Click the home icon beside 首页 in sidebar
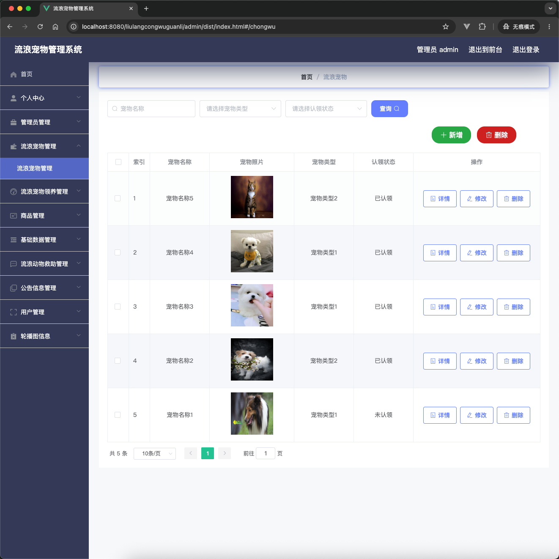The image size is (559, 559). [14, 74]
